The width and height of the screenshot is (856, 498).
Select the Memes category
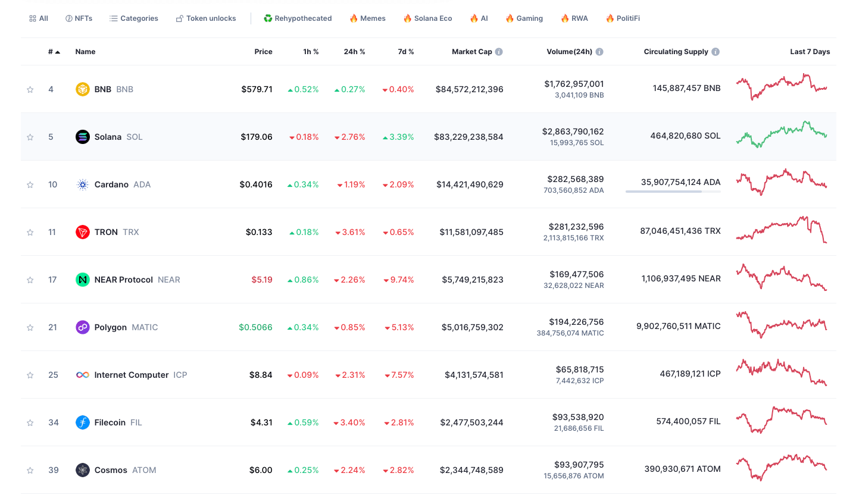pos(367,18)
